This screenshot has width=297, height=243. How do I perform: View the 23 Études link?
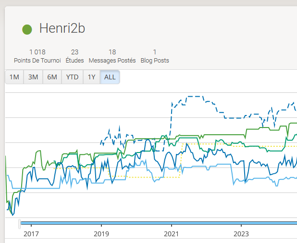pyautogui.click(x=74, y=56)
